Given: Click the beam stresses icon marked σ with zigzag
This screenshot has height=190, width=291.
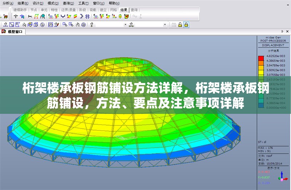Looking at the screenshot, I should 102,16.
